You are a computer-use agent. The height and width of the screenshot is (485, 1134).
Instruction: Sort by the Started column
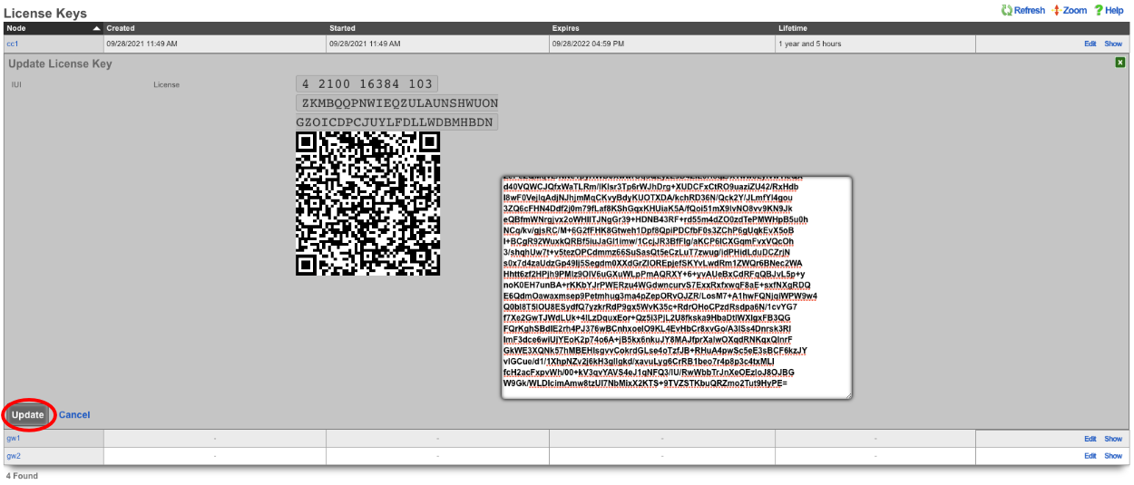[x=438, y=28]
